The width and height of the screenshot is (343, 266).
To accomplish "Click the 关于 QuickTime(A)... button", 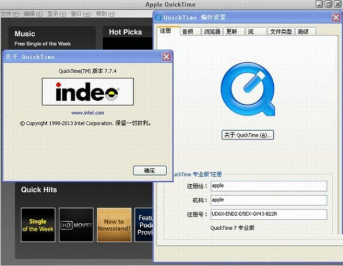I will pos(248,135).
